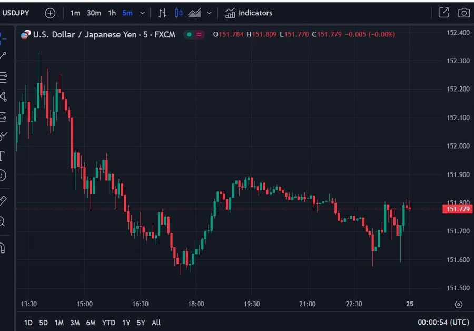Take a snapshot with the camera icon
Screen dimensions: 474x331
coord(463,13)
